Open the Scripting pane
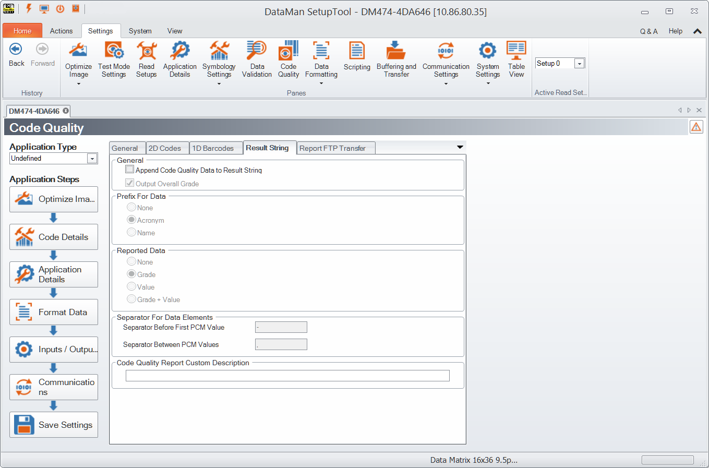 pyautogui.click(x=357, y=56)
